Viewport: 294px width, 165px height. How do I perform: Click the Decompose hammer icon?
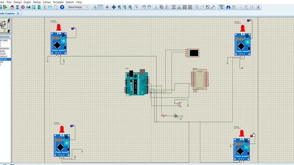coord(213,7)
